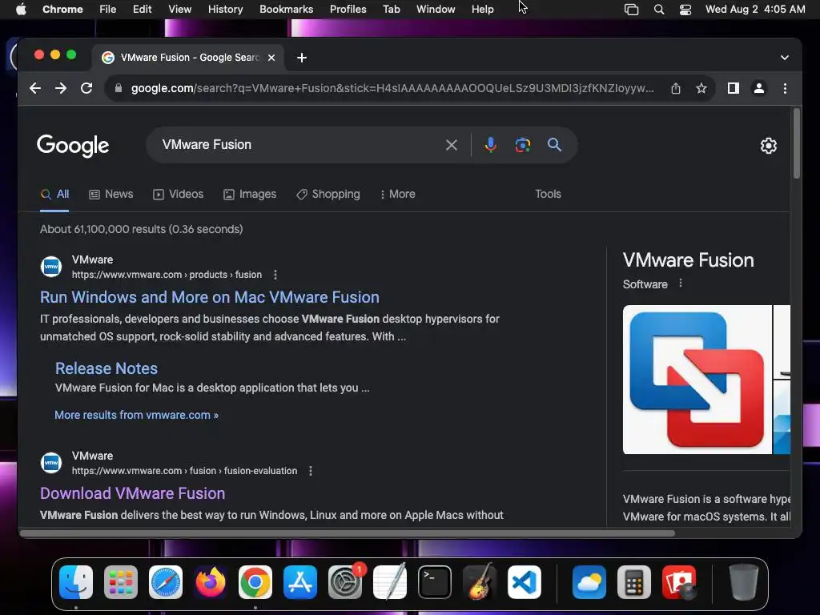Open the Apple menu
The width and height of the screenshot is (820, 615).
coord(21,9)
